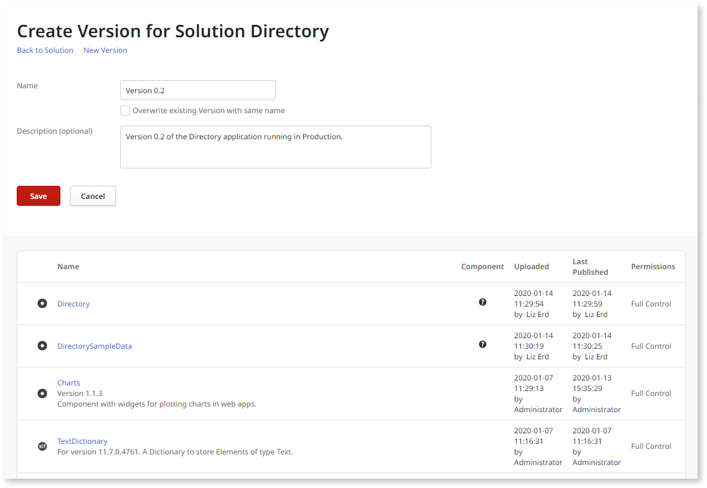This screenshot has width=707, height=488.
Task: Click the 'Version 1.1.3' text under Charts
Action: pos(80,394)
